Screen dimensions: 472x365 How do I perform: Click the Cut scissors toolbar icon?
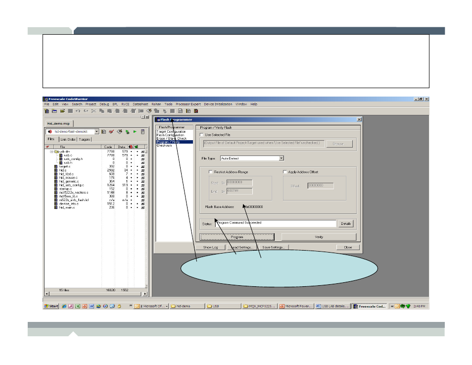pos(94,111)
